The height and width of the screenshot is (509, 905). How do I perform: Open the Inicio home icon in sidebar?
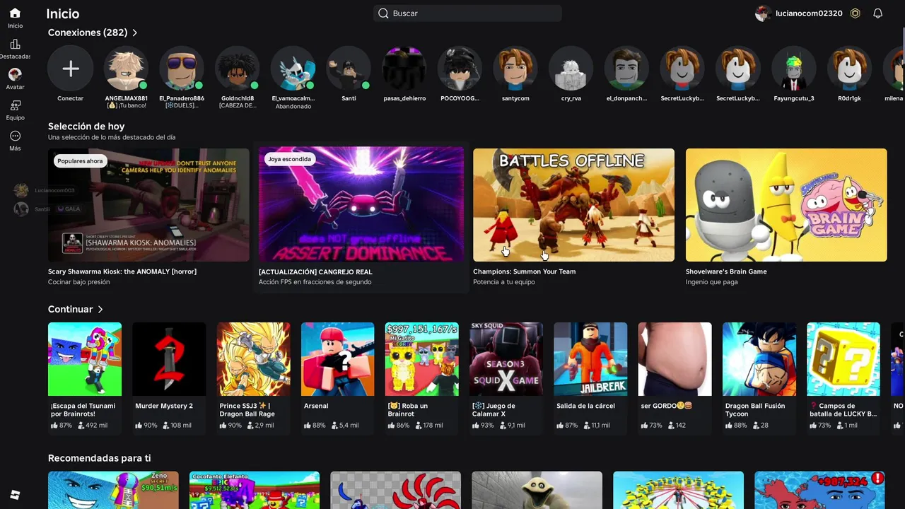15,13
